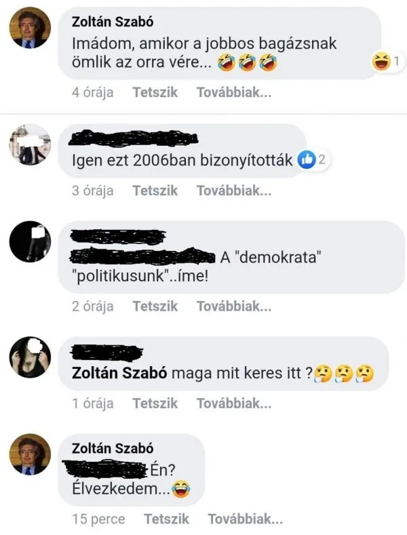Screen dimensions: 407x535
Task: Open Továbbiak... menu under the 3 órája comment
Action: coord(234,191)
